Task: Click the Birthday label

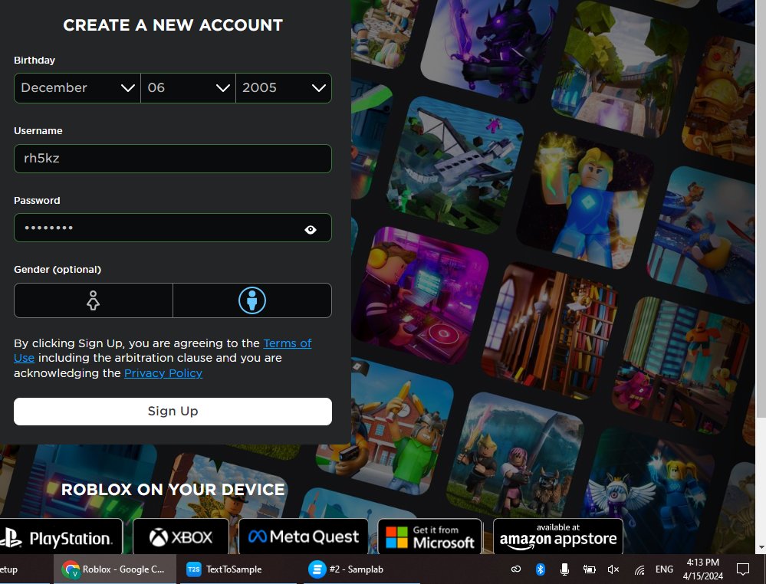Action: pyautogui.click(x=35, y=61)
